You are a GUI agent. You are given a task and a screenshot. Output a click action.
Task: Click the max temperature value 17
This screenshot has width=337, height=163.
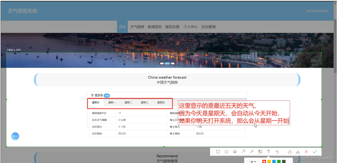pos(120,113)
